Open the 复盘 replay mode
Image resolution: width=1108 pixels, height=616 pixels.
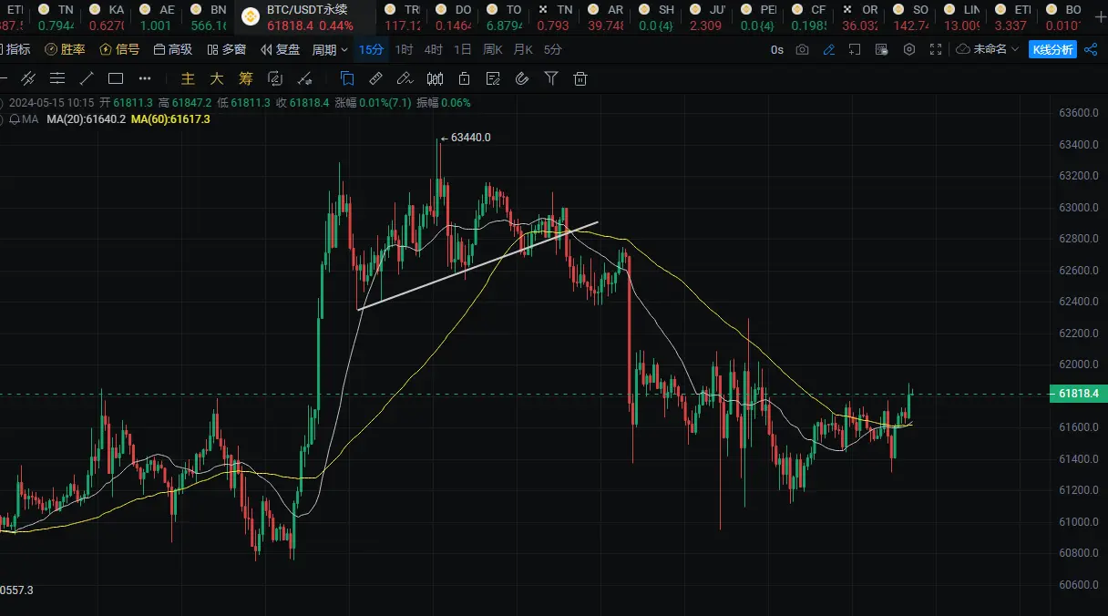click(281, 49)
